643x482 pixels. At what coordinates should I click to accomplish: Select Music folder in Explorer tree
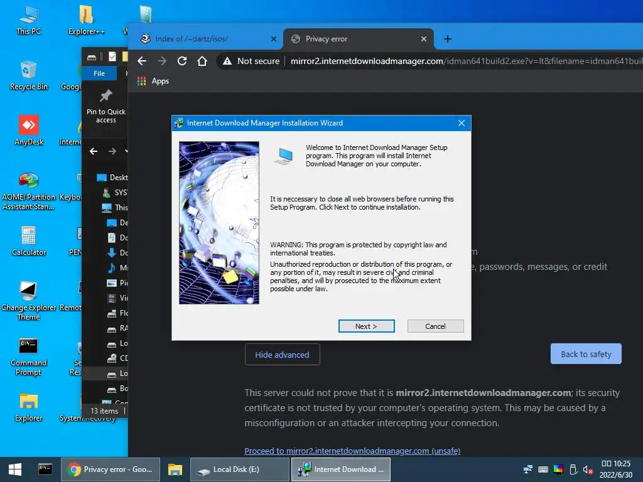117,267
